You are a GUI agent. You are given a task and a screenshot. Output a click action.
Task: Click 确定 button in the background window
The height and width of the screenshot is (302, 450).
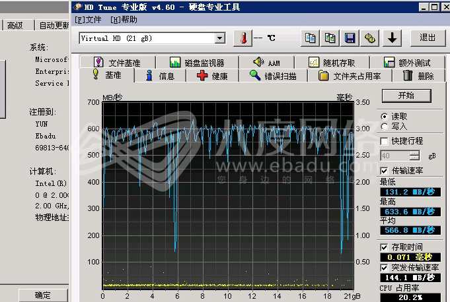pos(44,295)
